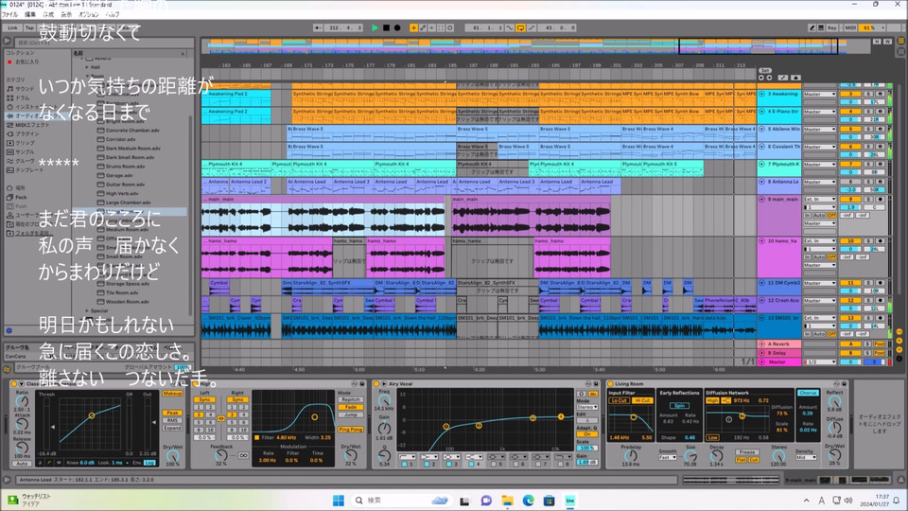Open the ファイル menu

tap(9, 16)
